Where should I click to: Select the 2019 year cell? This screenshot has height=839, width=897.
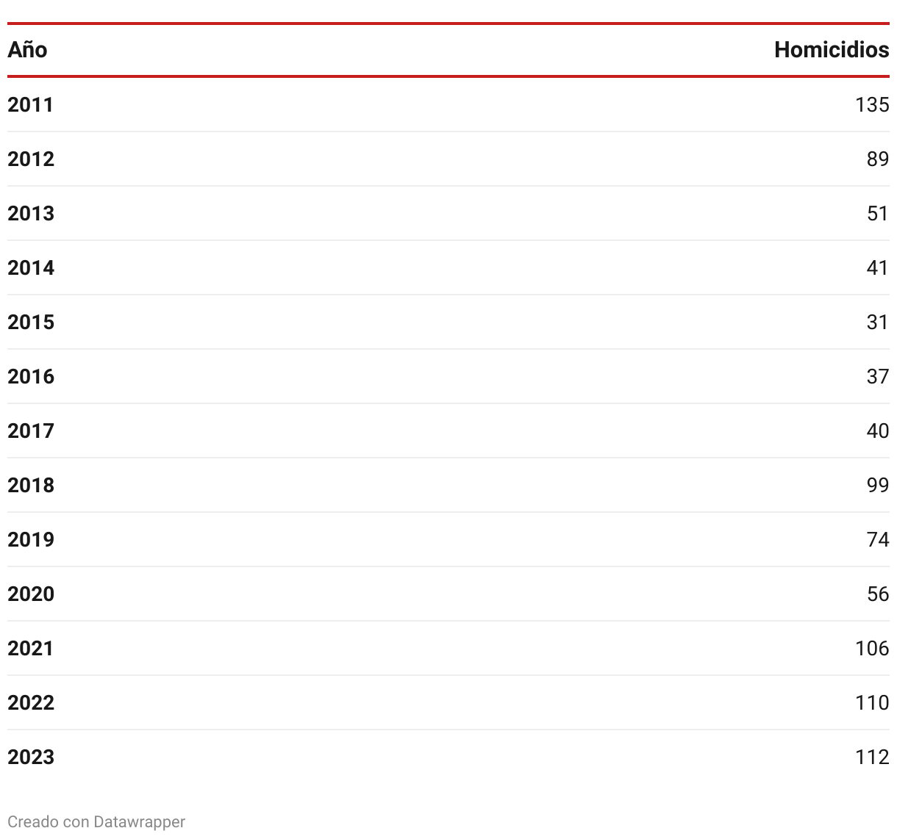coord(31,539)
